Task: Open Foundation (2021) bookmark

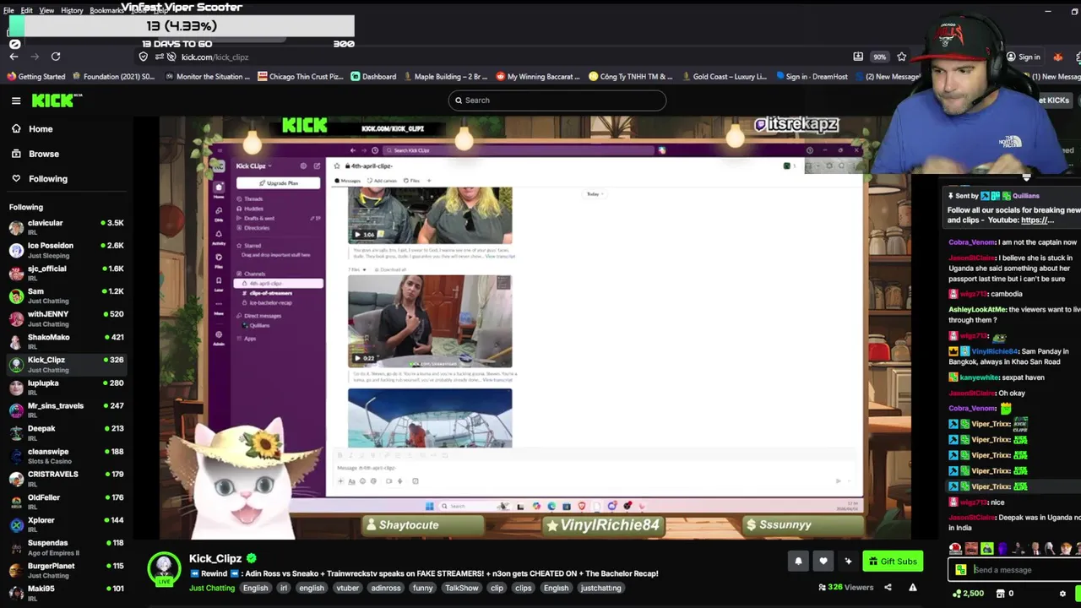Action: click(113, 77)
